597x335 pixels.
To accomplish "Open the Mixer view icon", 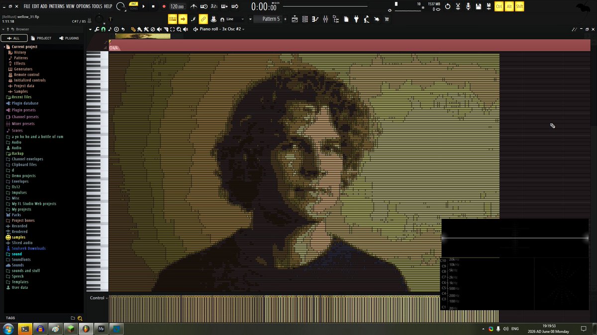I will 325,19.
